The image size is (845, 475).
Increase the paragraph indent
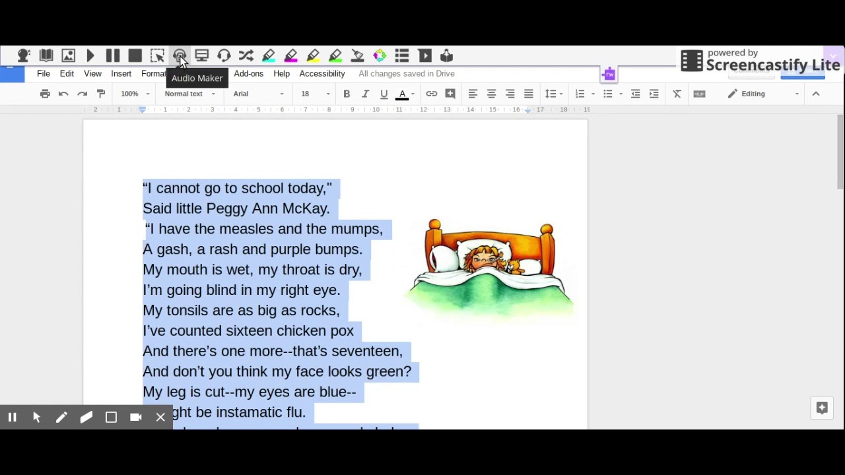pos(654,94)
